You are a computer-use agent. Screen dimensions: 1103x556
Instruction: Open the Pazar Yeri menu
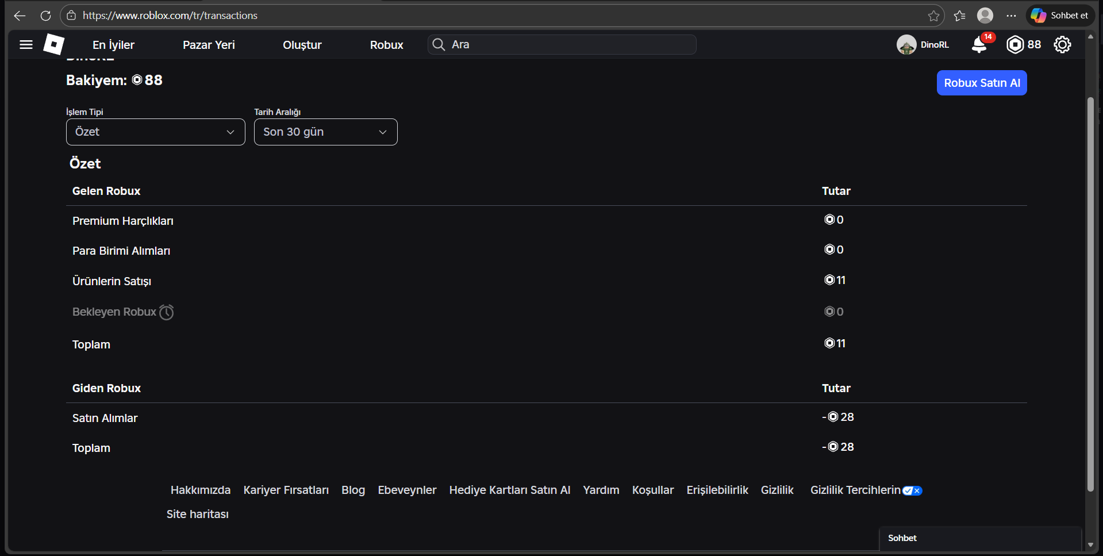click(x=209, y=45)
